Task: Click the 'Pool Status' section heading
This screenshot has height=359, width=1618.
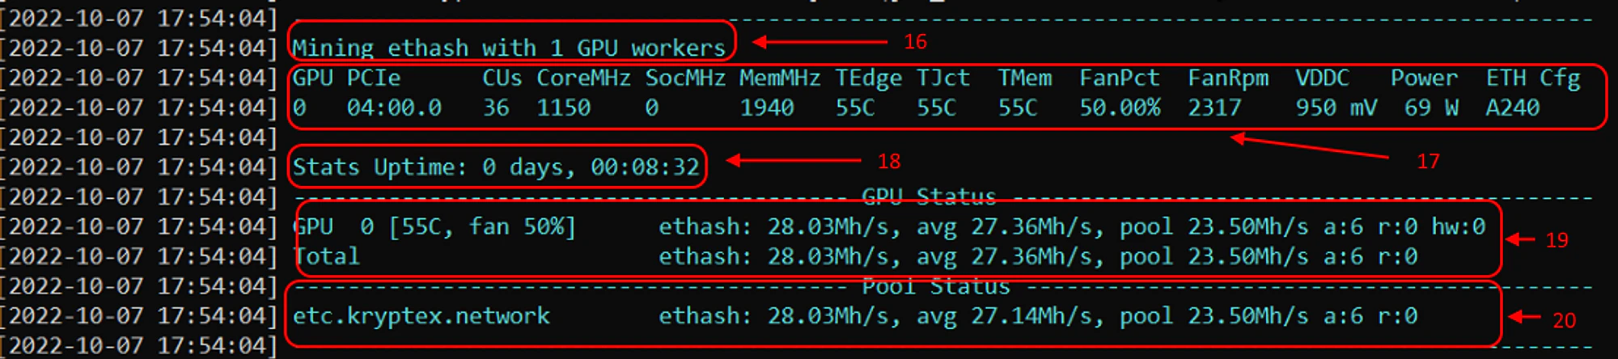Action: coord(936,286)
